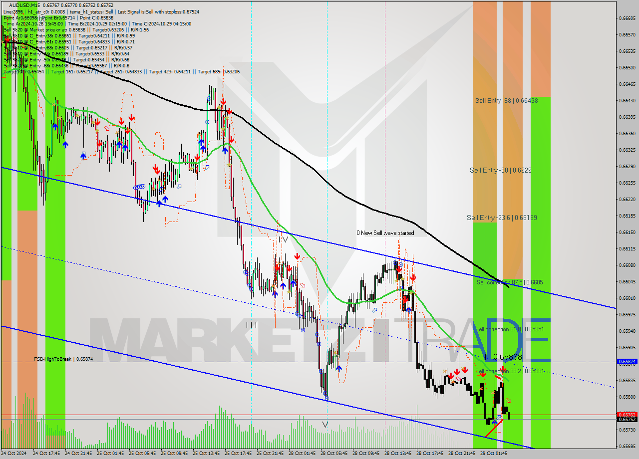Image resolution: width=639 pixels, height=459 pixels.
Task: Click the 'Time C:2024.10.29 04:15:00' text
Action: [x=162, y=23]
